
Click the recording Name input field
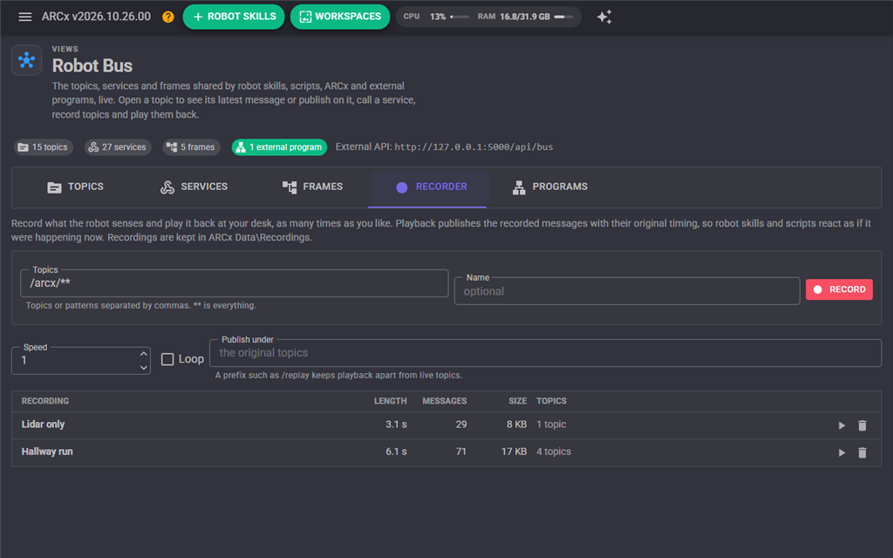point(627,291)
